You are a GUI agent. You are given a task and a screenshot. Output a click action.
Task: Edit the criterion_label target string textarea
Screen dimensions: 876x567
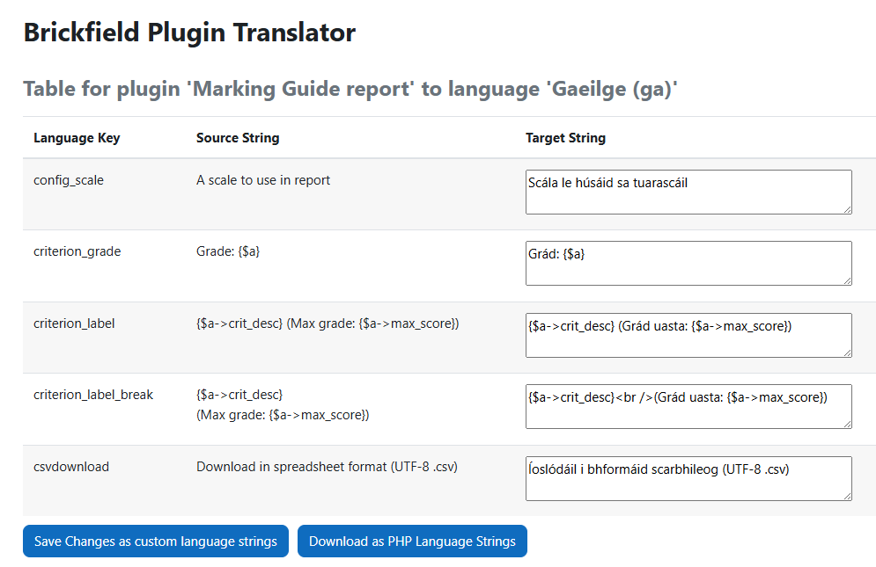pos(688,336)
